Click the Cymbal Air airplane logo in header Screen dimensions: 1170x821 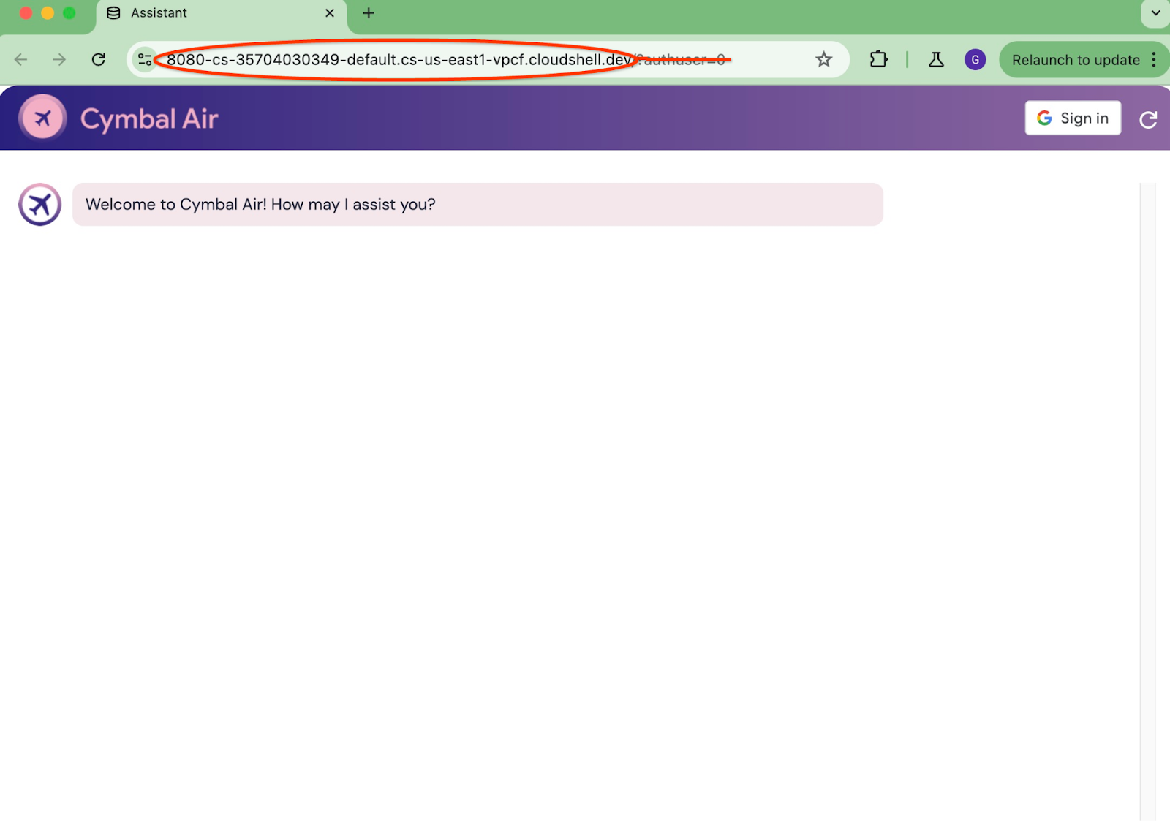point(42,118)
